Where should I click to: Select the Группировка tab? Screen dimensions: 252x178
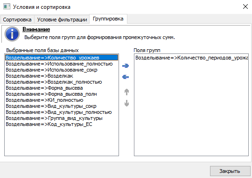(108, 19)
